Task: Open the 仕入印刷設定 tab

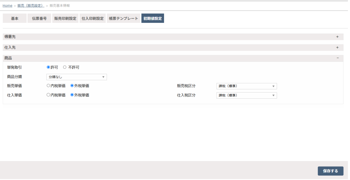Action: [x=93, y=18]
